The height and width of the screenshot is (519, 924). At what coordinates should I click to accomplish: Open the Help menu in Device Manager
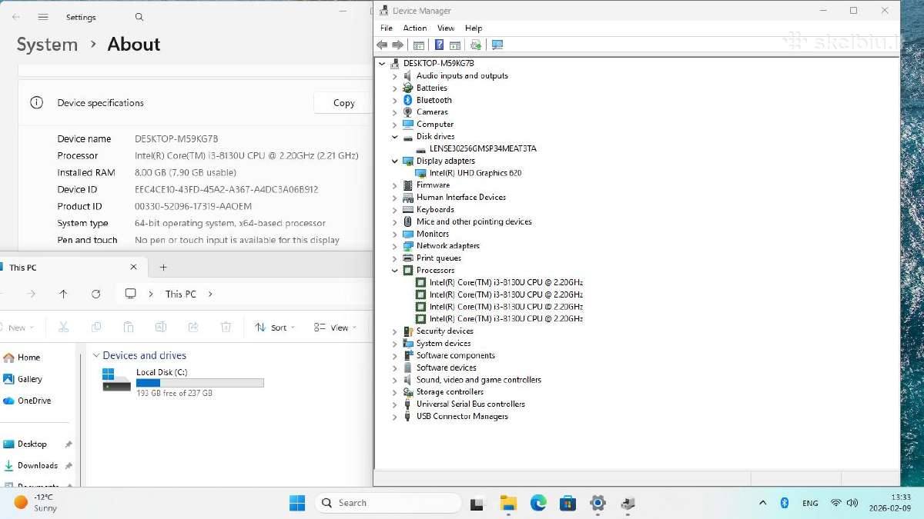point(474,28)
